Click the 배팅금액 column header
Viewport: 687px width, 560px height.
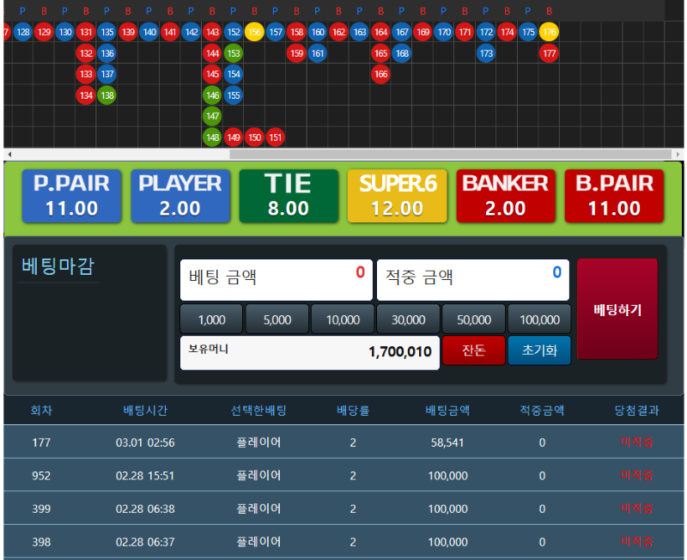(447, 411)
